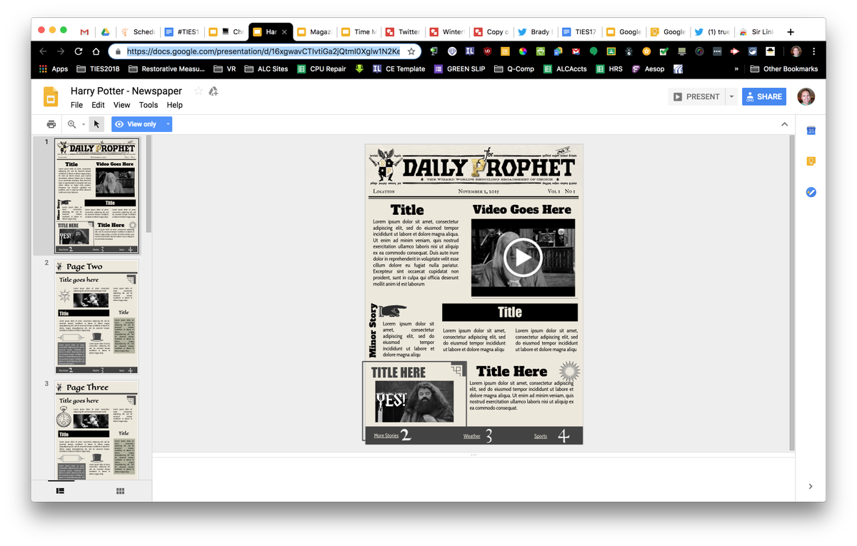Open the Other Bookmarks folder
This screenshot has width=857, height=546.
click(x=784, y=69)
